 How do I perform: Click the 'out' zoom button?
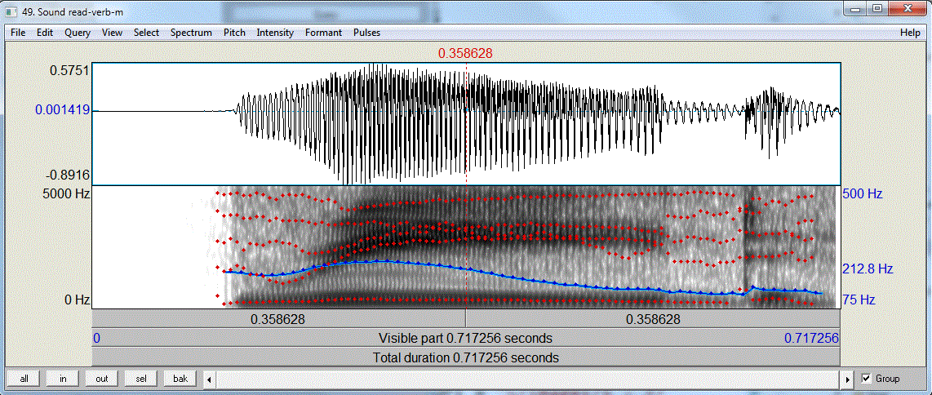click(102, 379)
